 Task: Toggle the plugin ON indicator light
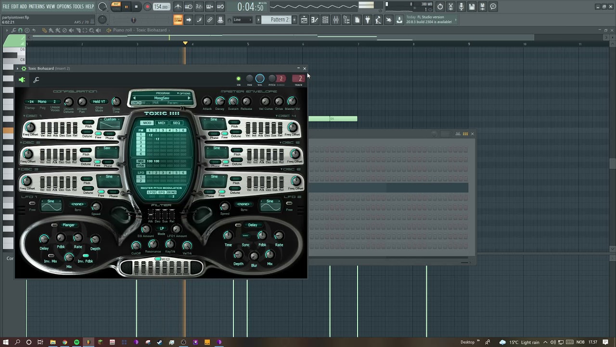pos(238,79)
